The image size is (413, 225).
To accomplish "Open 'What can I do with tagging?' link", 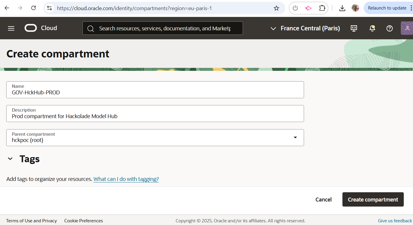I will (x=126, y=179).
